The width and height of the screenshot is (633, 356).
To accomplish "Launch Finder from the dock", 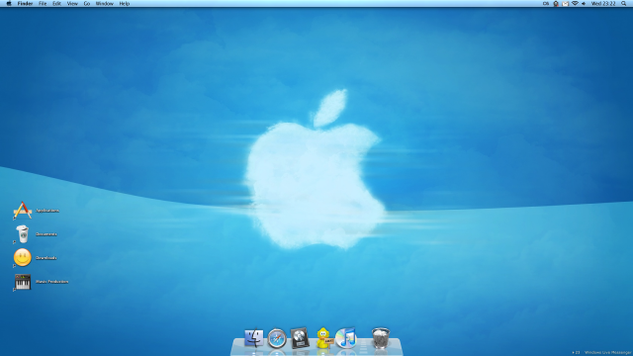I will (254, 338).
